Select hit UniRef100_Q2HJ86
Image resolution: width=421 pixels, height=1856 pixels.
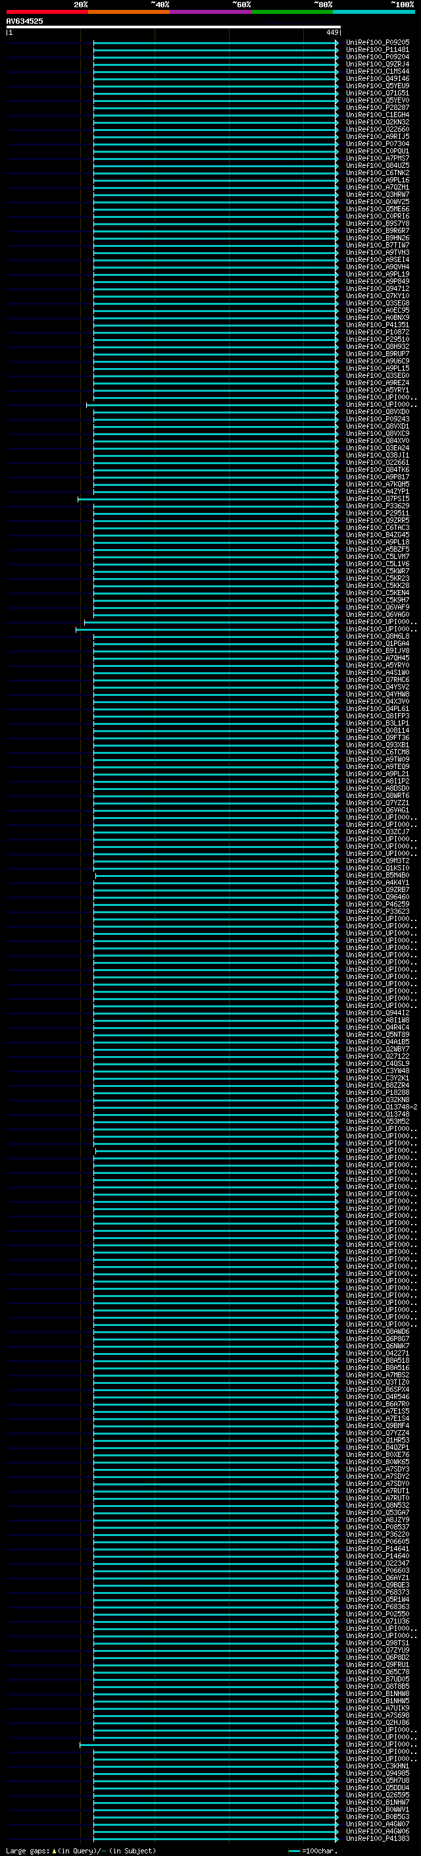377,1722
